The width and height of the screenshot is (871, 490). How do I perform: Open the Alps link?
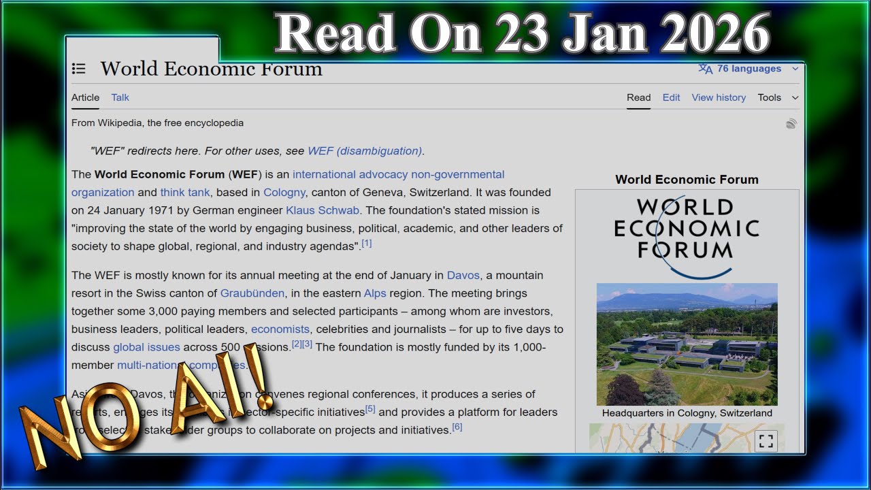[375, 293]
